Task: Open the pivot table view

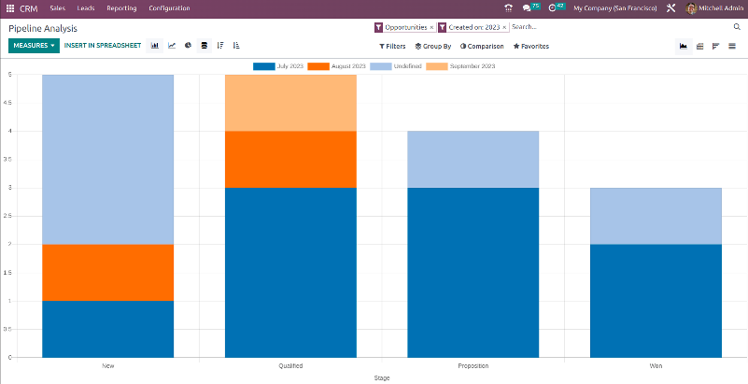Action: (699, 46)
